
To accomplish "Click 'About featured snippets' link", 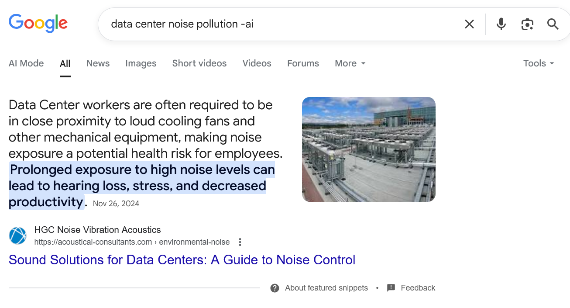I will point(326,288).
